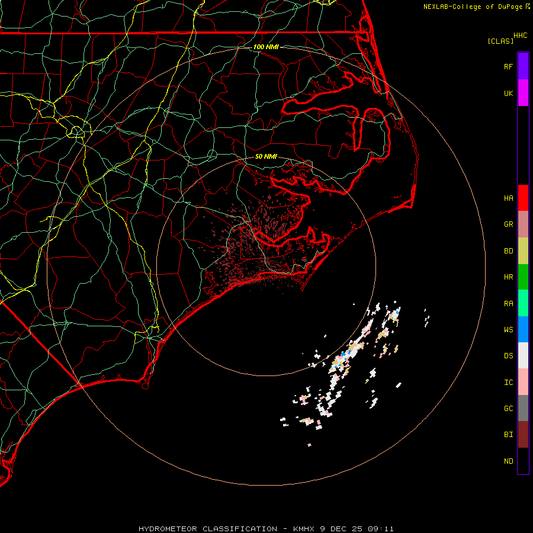Screen dimensions: 533x533
Task: Click the UK legend label
Action: coord(508,93)
